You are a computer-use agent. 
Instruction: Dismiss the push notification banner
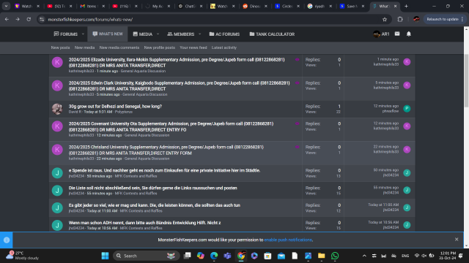pos(457,240)
